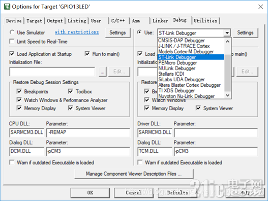The width and height of the screenshot is (268, 201).
Task: Click the debugger list scroll-down arrow
Action: point(228,95)
